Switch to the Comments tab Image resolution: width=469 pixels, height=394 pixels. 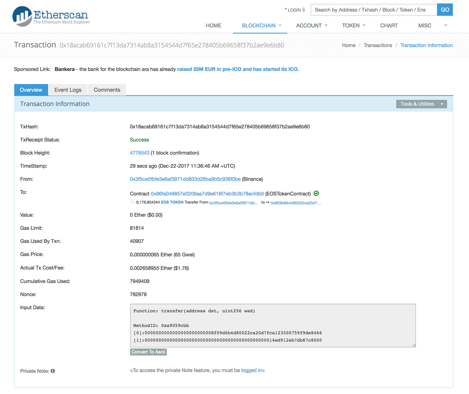(107, 90)
